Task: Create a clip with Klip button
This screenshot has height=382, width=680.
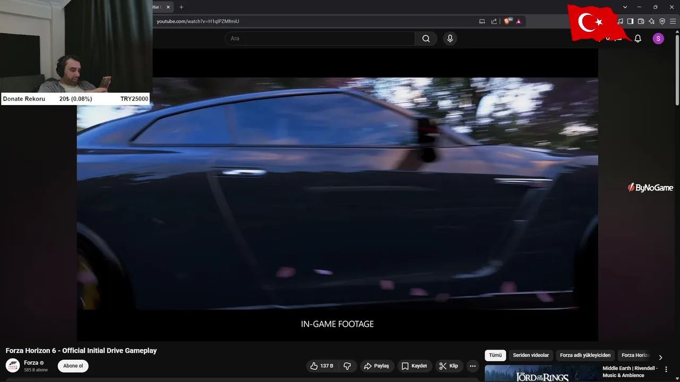Action: tap(448, 366)
